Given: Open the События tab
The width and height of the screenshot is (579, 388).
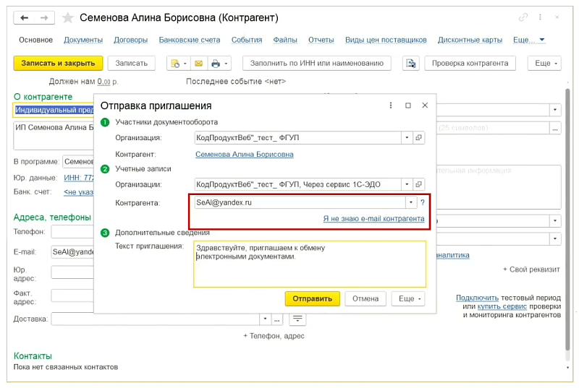Looking at the screenshot, I should [x=247, y=40].
